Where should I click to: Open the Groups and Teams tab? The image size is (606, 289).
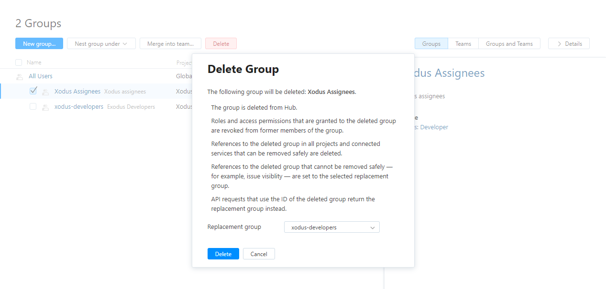pyautogui.click(x=509, y=43)
